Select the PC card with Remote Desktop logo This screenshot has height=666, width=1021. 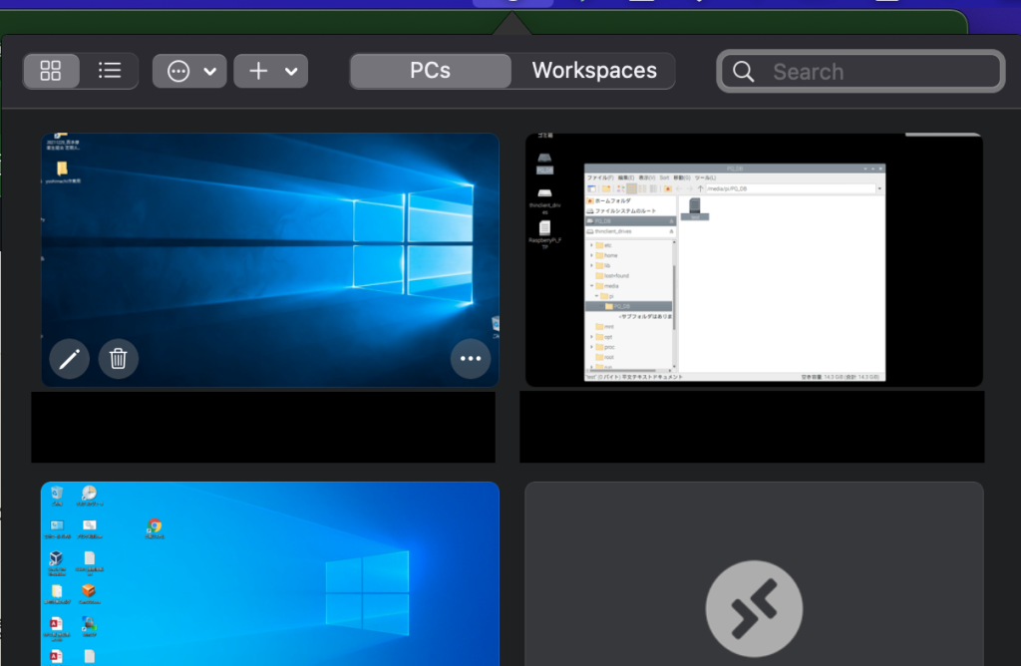[754, 573]
